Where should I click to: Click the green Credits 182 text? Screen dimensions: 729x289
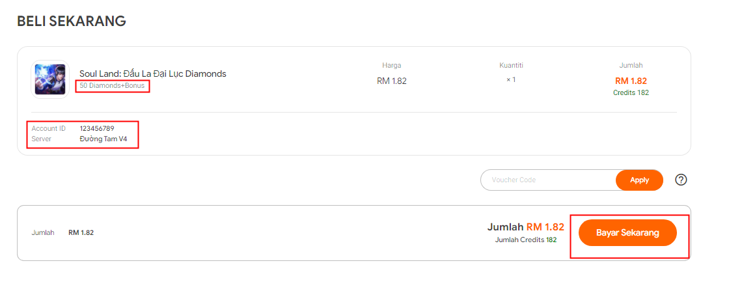pyautogui.click(x=631, y=92)
